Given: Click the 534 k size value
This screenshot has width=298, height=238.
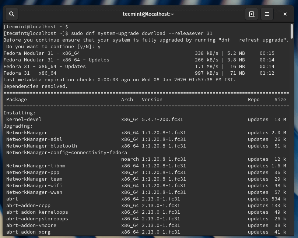Looking at the screenshot, I should (278, 199).
